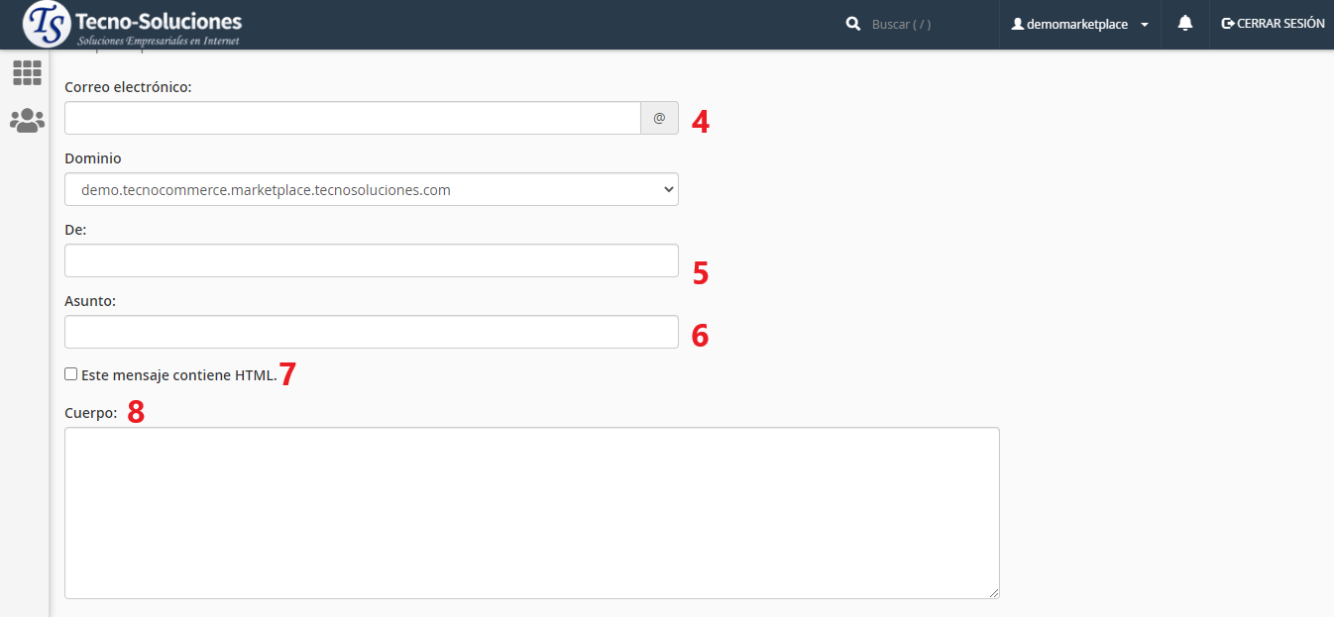
Task: Open the grid tools icon in sidebar
Action: (x=27, y=72)
